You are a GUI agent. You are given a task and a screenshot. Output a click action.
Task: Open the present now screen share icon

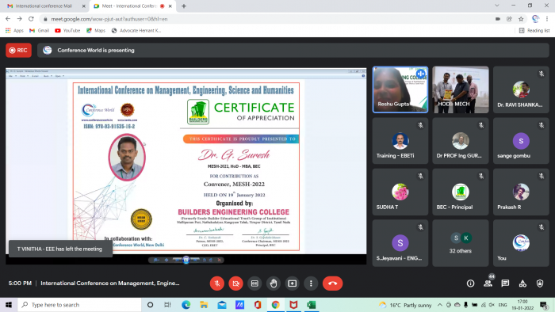[292, 283]
